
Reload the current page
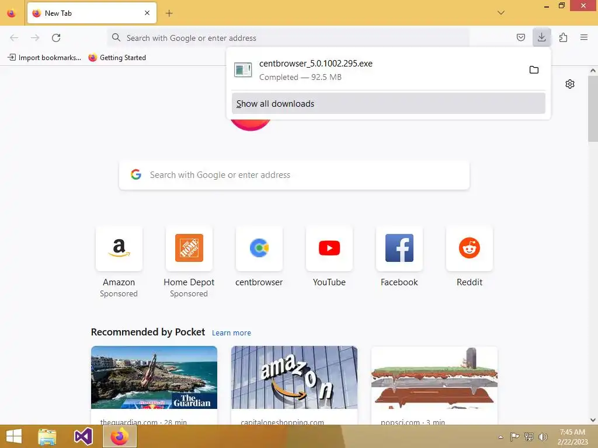click(x=56, y=38)
